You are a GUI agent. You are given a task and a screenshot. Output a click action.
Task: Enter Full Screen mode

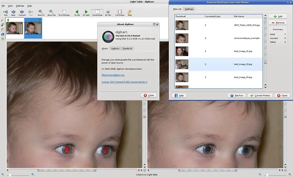click(120, 13)
